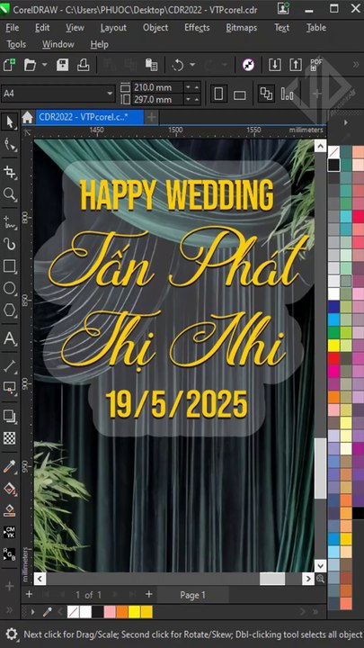Switch to the CDR2022 - VTPcorel document tab
This screenshot has height=648, width=364.
[90, 117]
